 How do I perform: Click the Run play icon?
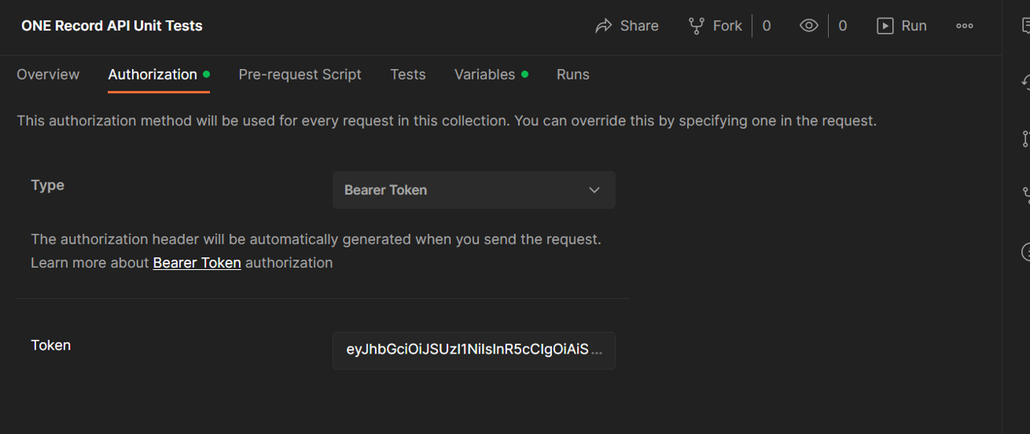coord(885,26)
